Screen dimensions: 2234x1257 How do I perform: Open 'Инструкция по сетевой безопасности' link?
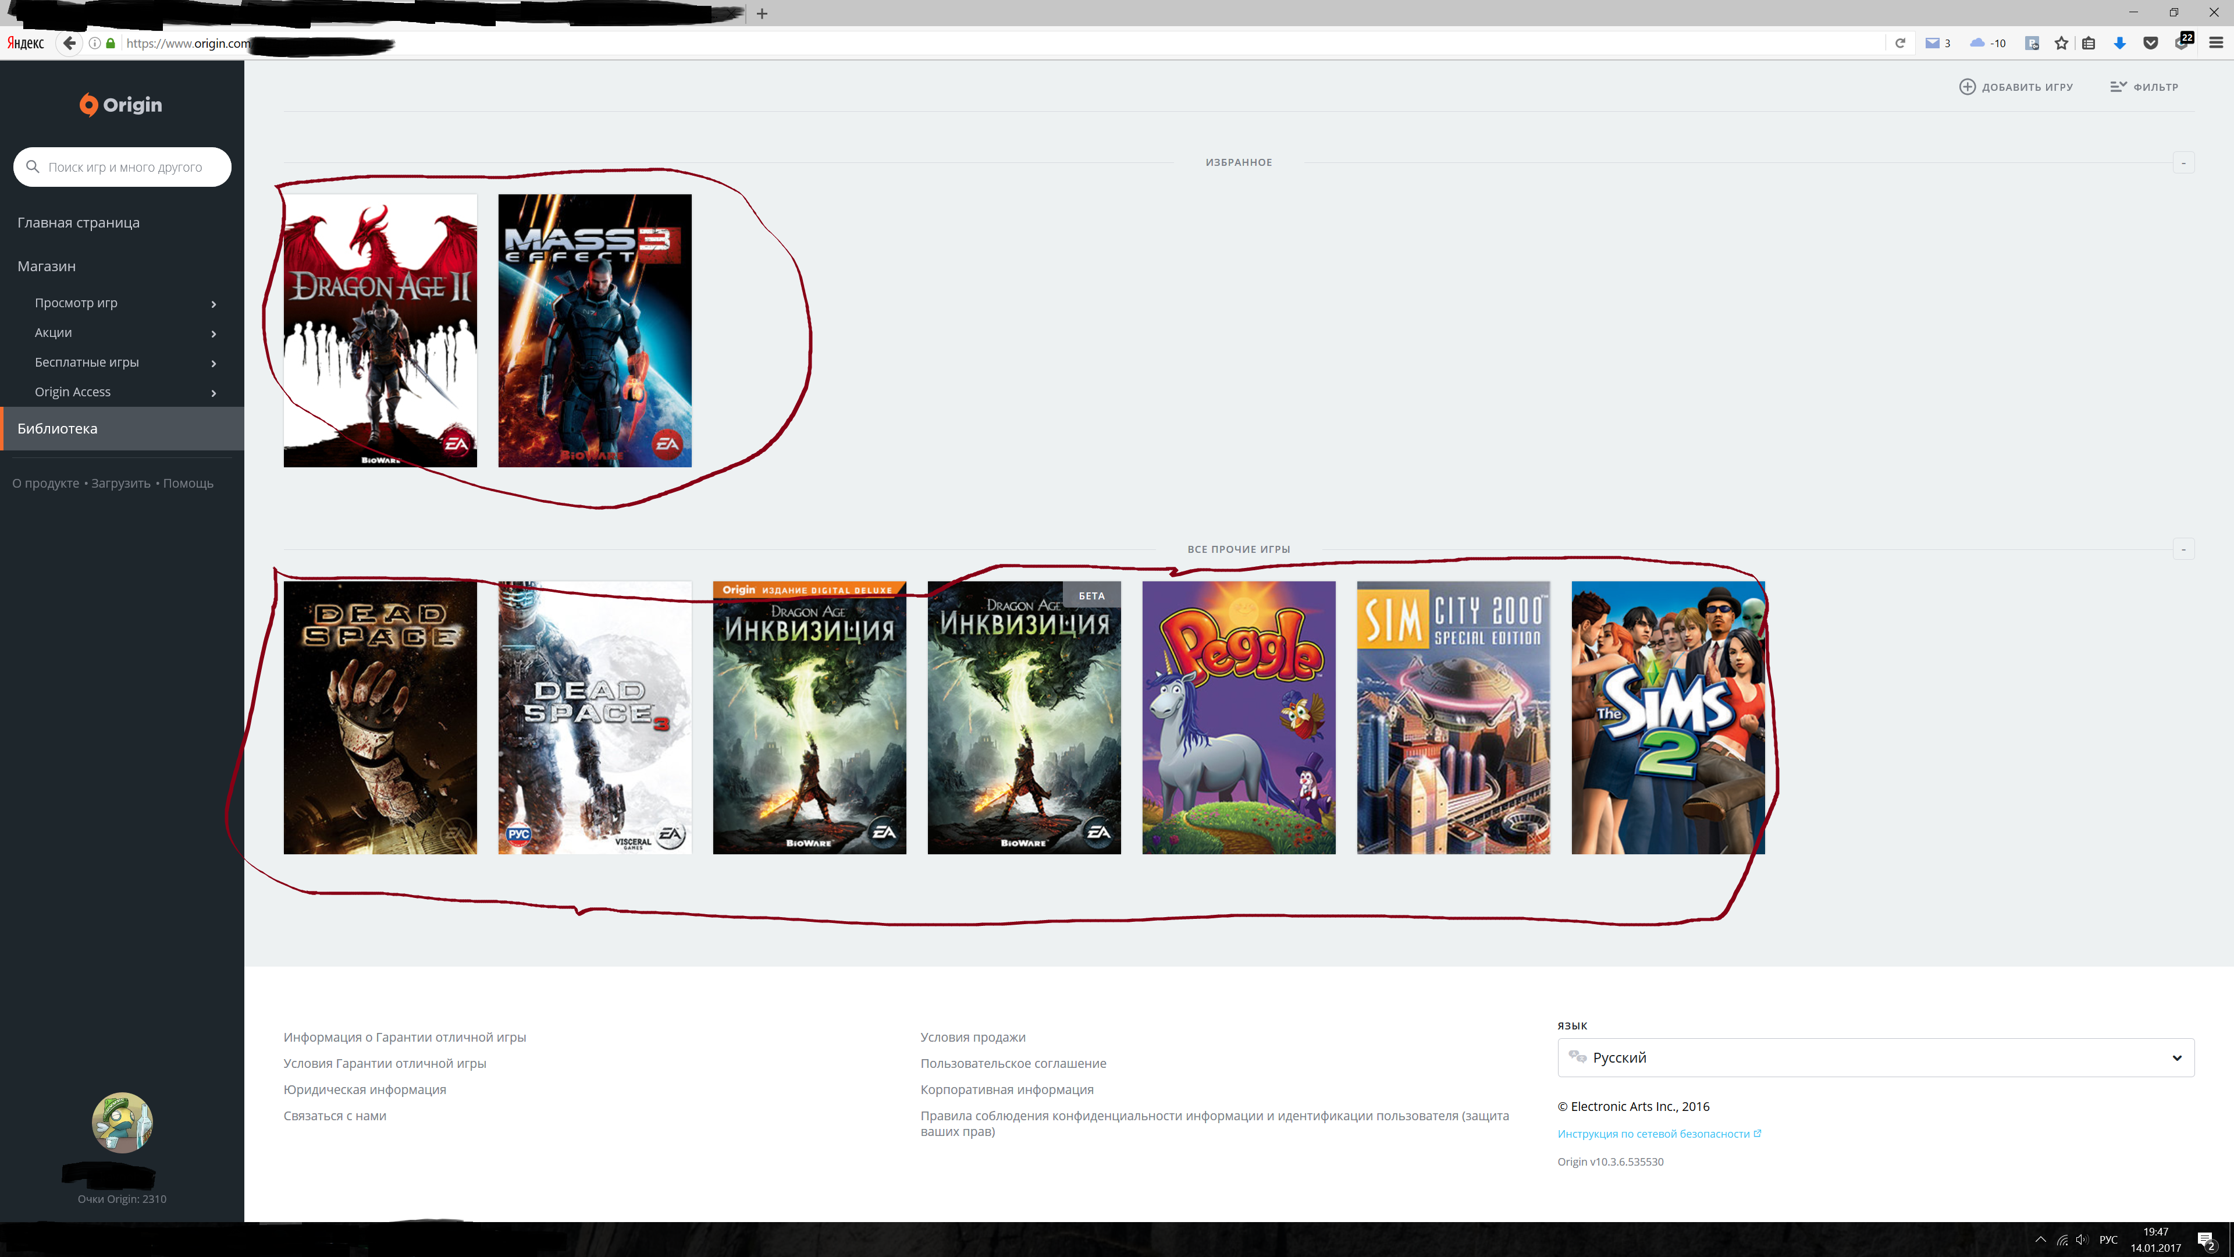point(1659,1134)
